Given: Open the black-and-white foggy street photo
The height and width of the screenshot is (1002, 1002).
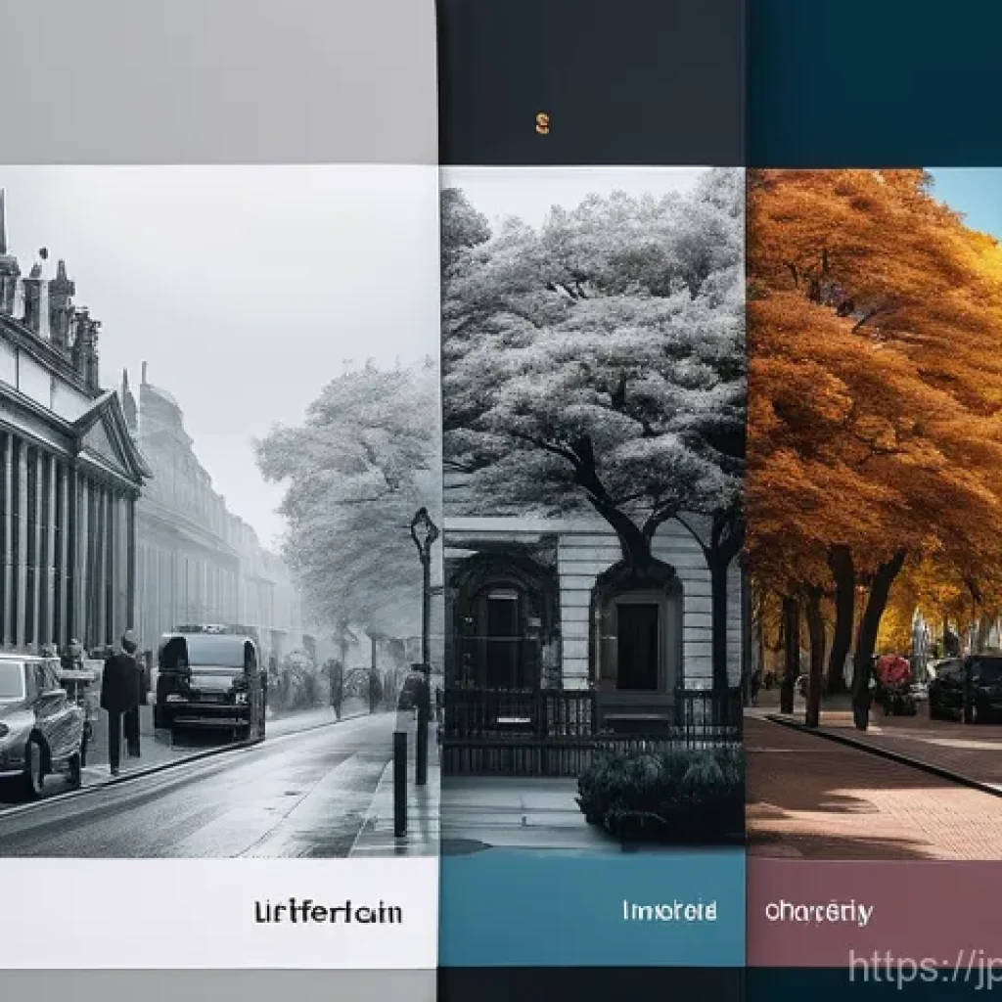Looking at the screenshot, I should (x=219, y=511).
